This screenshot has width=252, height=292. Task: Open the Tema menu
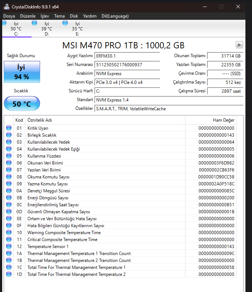click(60, 16)
